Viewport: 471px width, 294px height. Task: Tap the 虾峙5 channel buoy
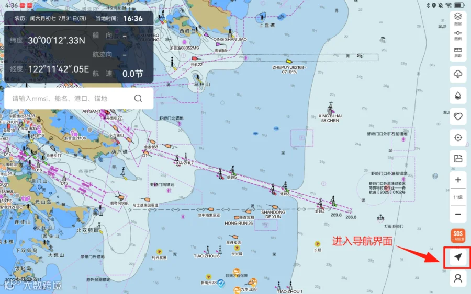click(233, 171)
